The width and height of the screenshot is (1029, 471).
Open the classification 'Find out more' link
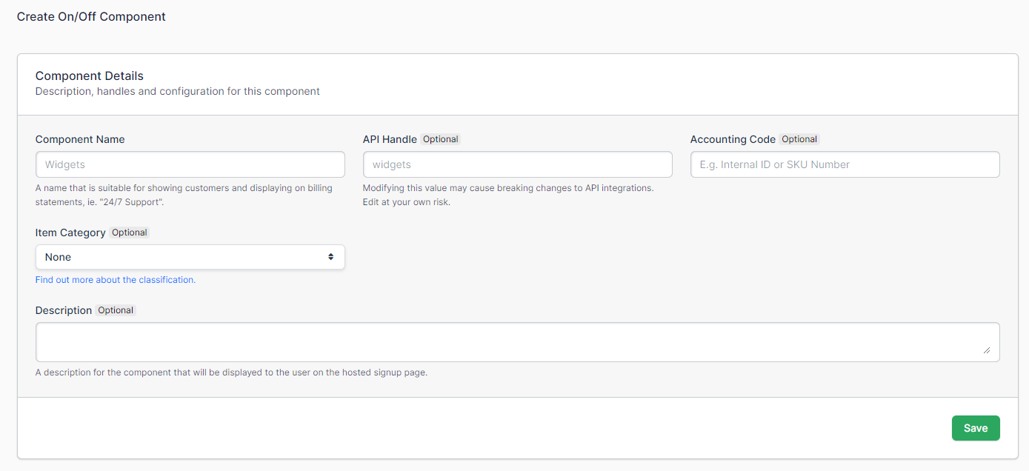coord(116,280)
